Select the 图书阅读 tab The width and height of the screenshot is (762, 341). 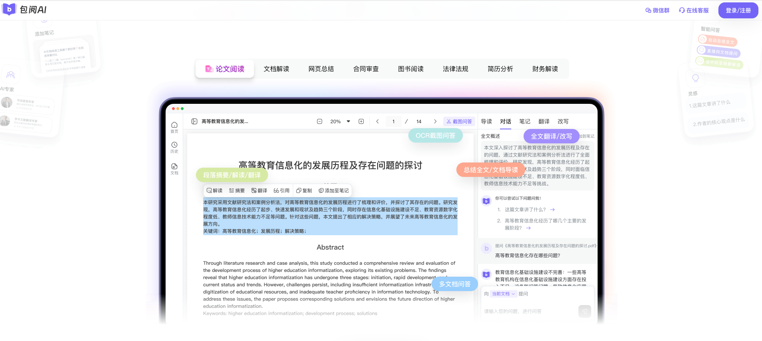click(411, 69)
